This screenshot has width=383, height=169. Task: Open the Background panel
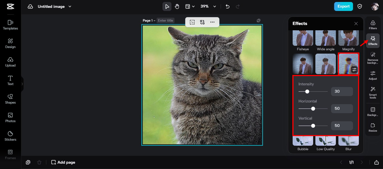click(x=373, y=112)
